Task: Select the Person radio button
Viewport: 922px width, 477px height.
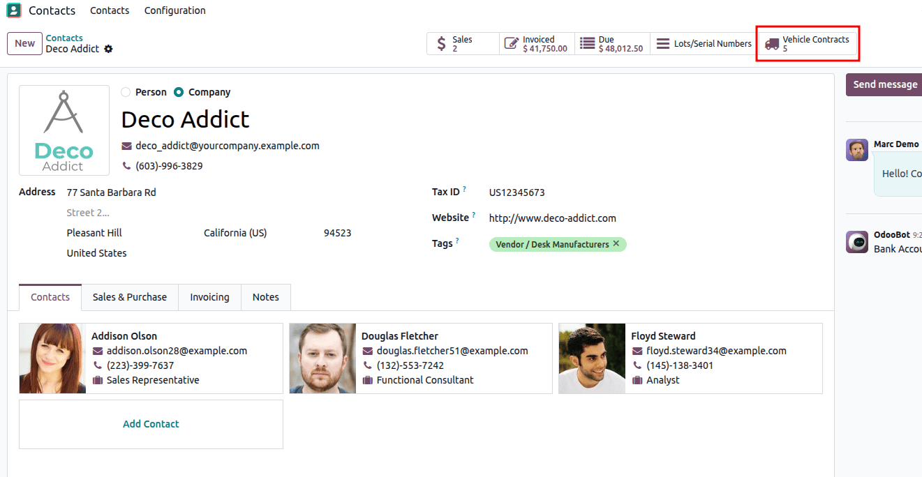Action: pos(126,91)
